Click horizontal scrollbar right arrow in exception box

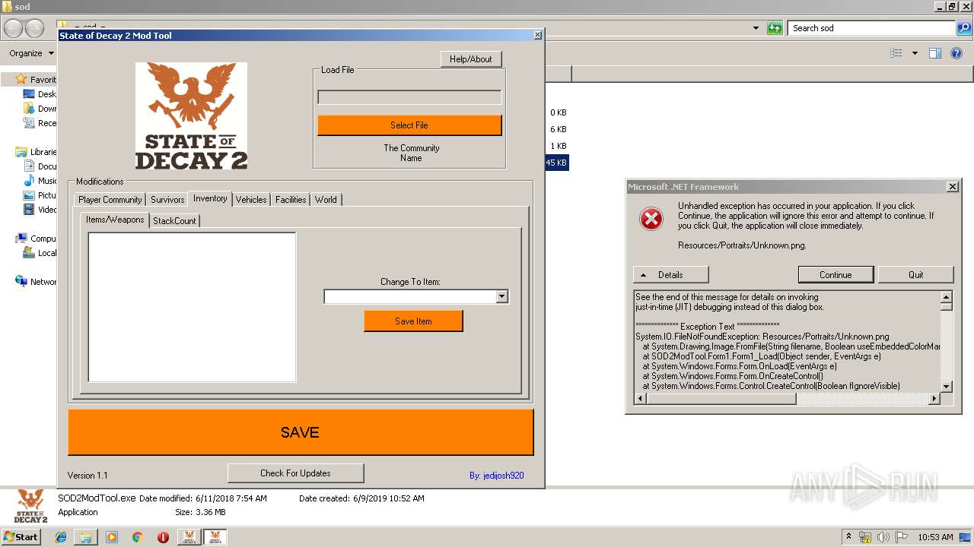point(934,398)
